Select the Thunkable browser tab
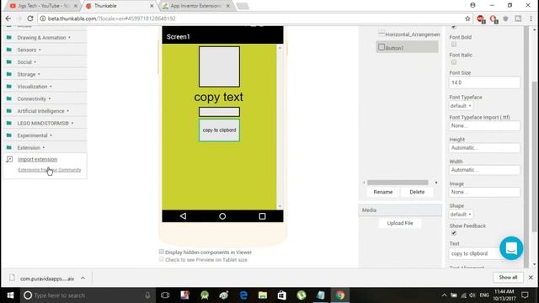 tap(119, 6)
